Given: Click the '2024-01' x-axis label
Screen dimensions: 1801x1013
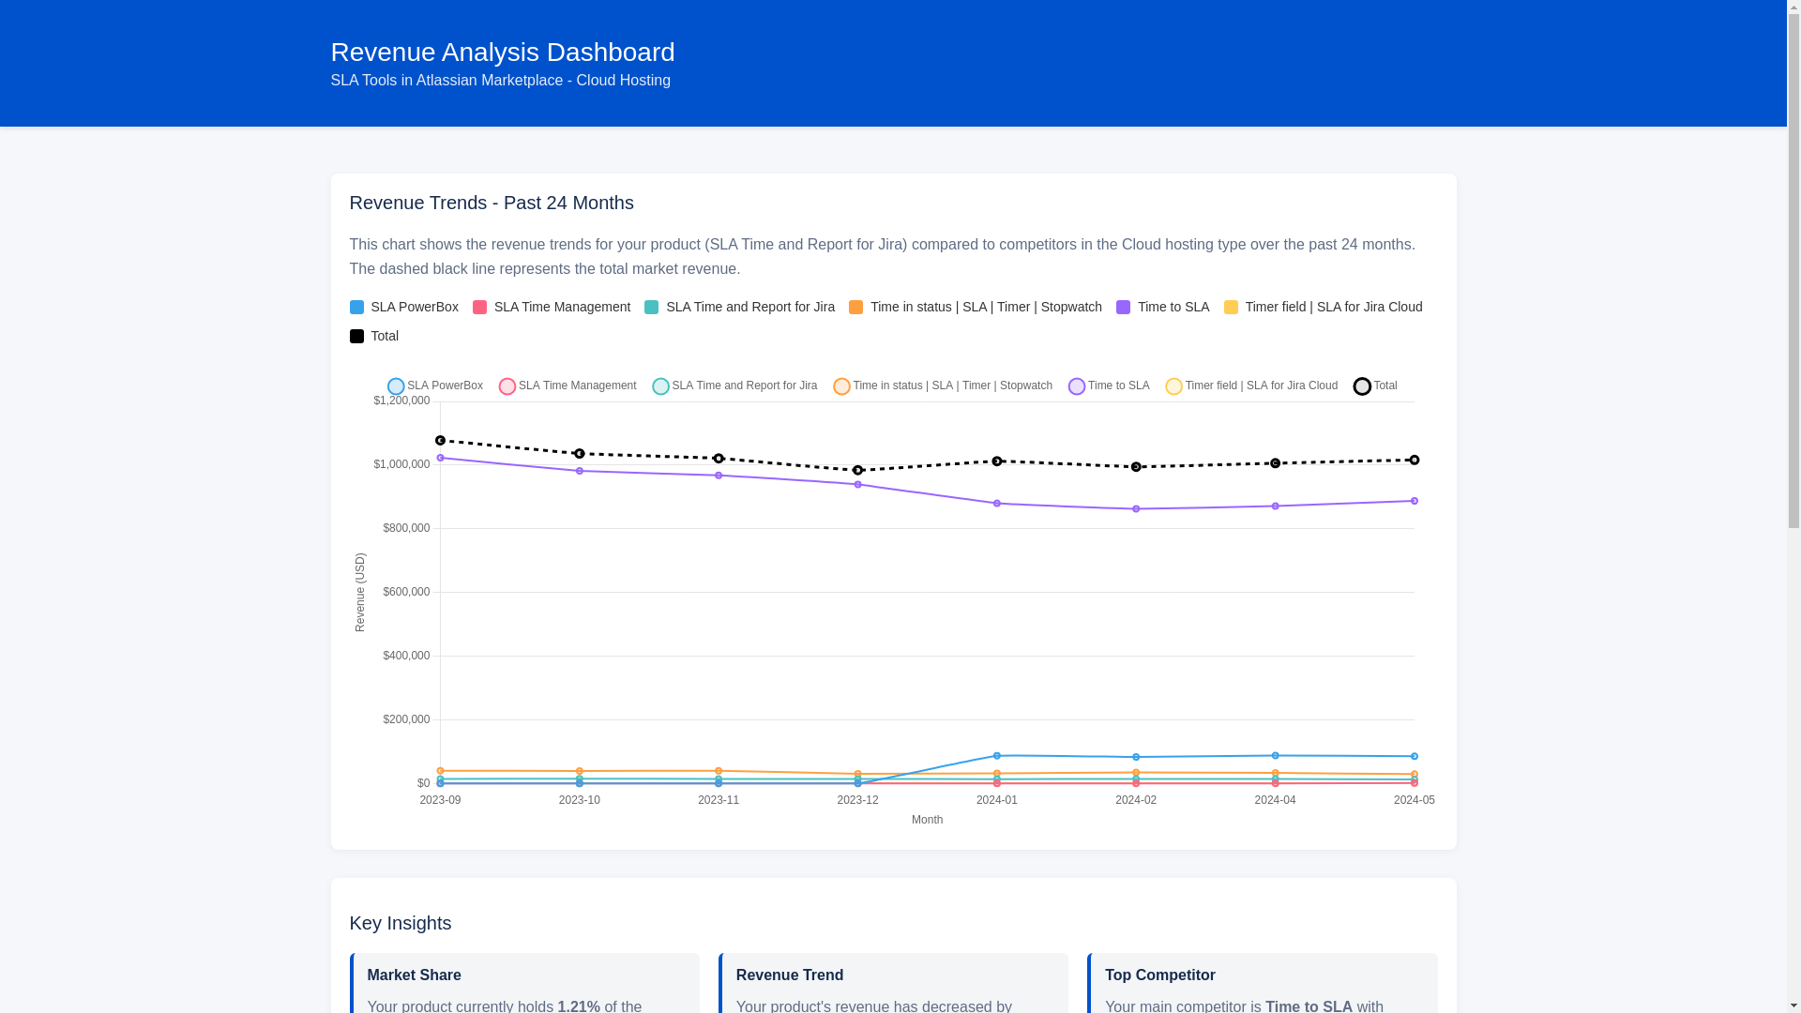Looking at the screenshot, I should 997,800.
